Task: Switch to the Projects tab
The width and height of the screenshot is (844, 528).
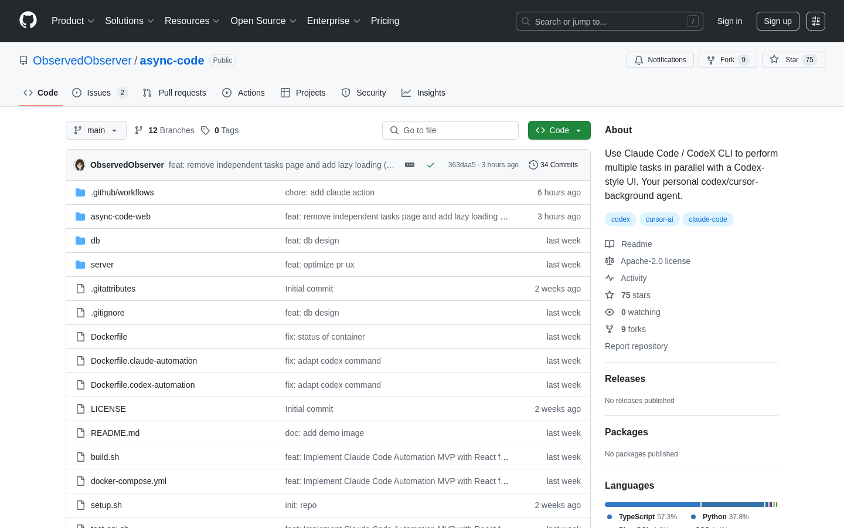Action: 303,93
